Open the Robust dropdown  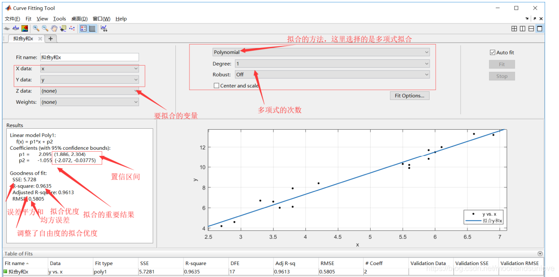pos(332,75)
